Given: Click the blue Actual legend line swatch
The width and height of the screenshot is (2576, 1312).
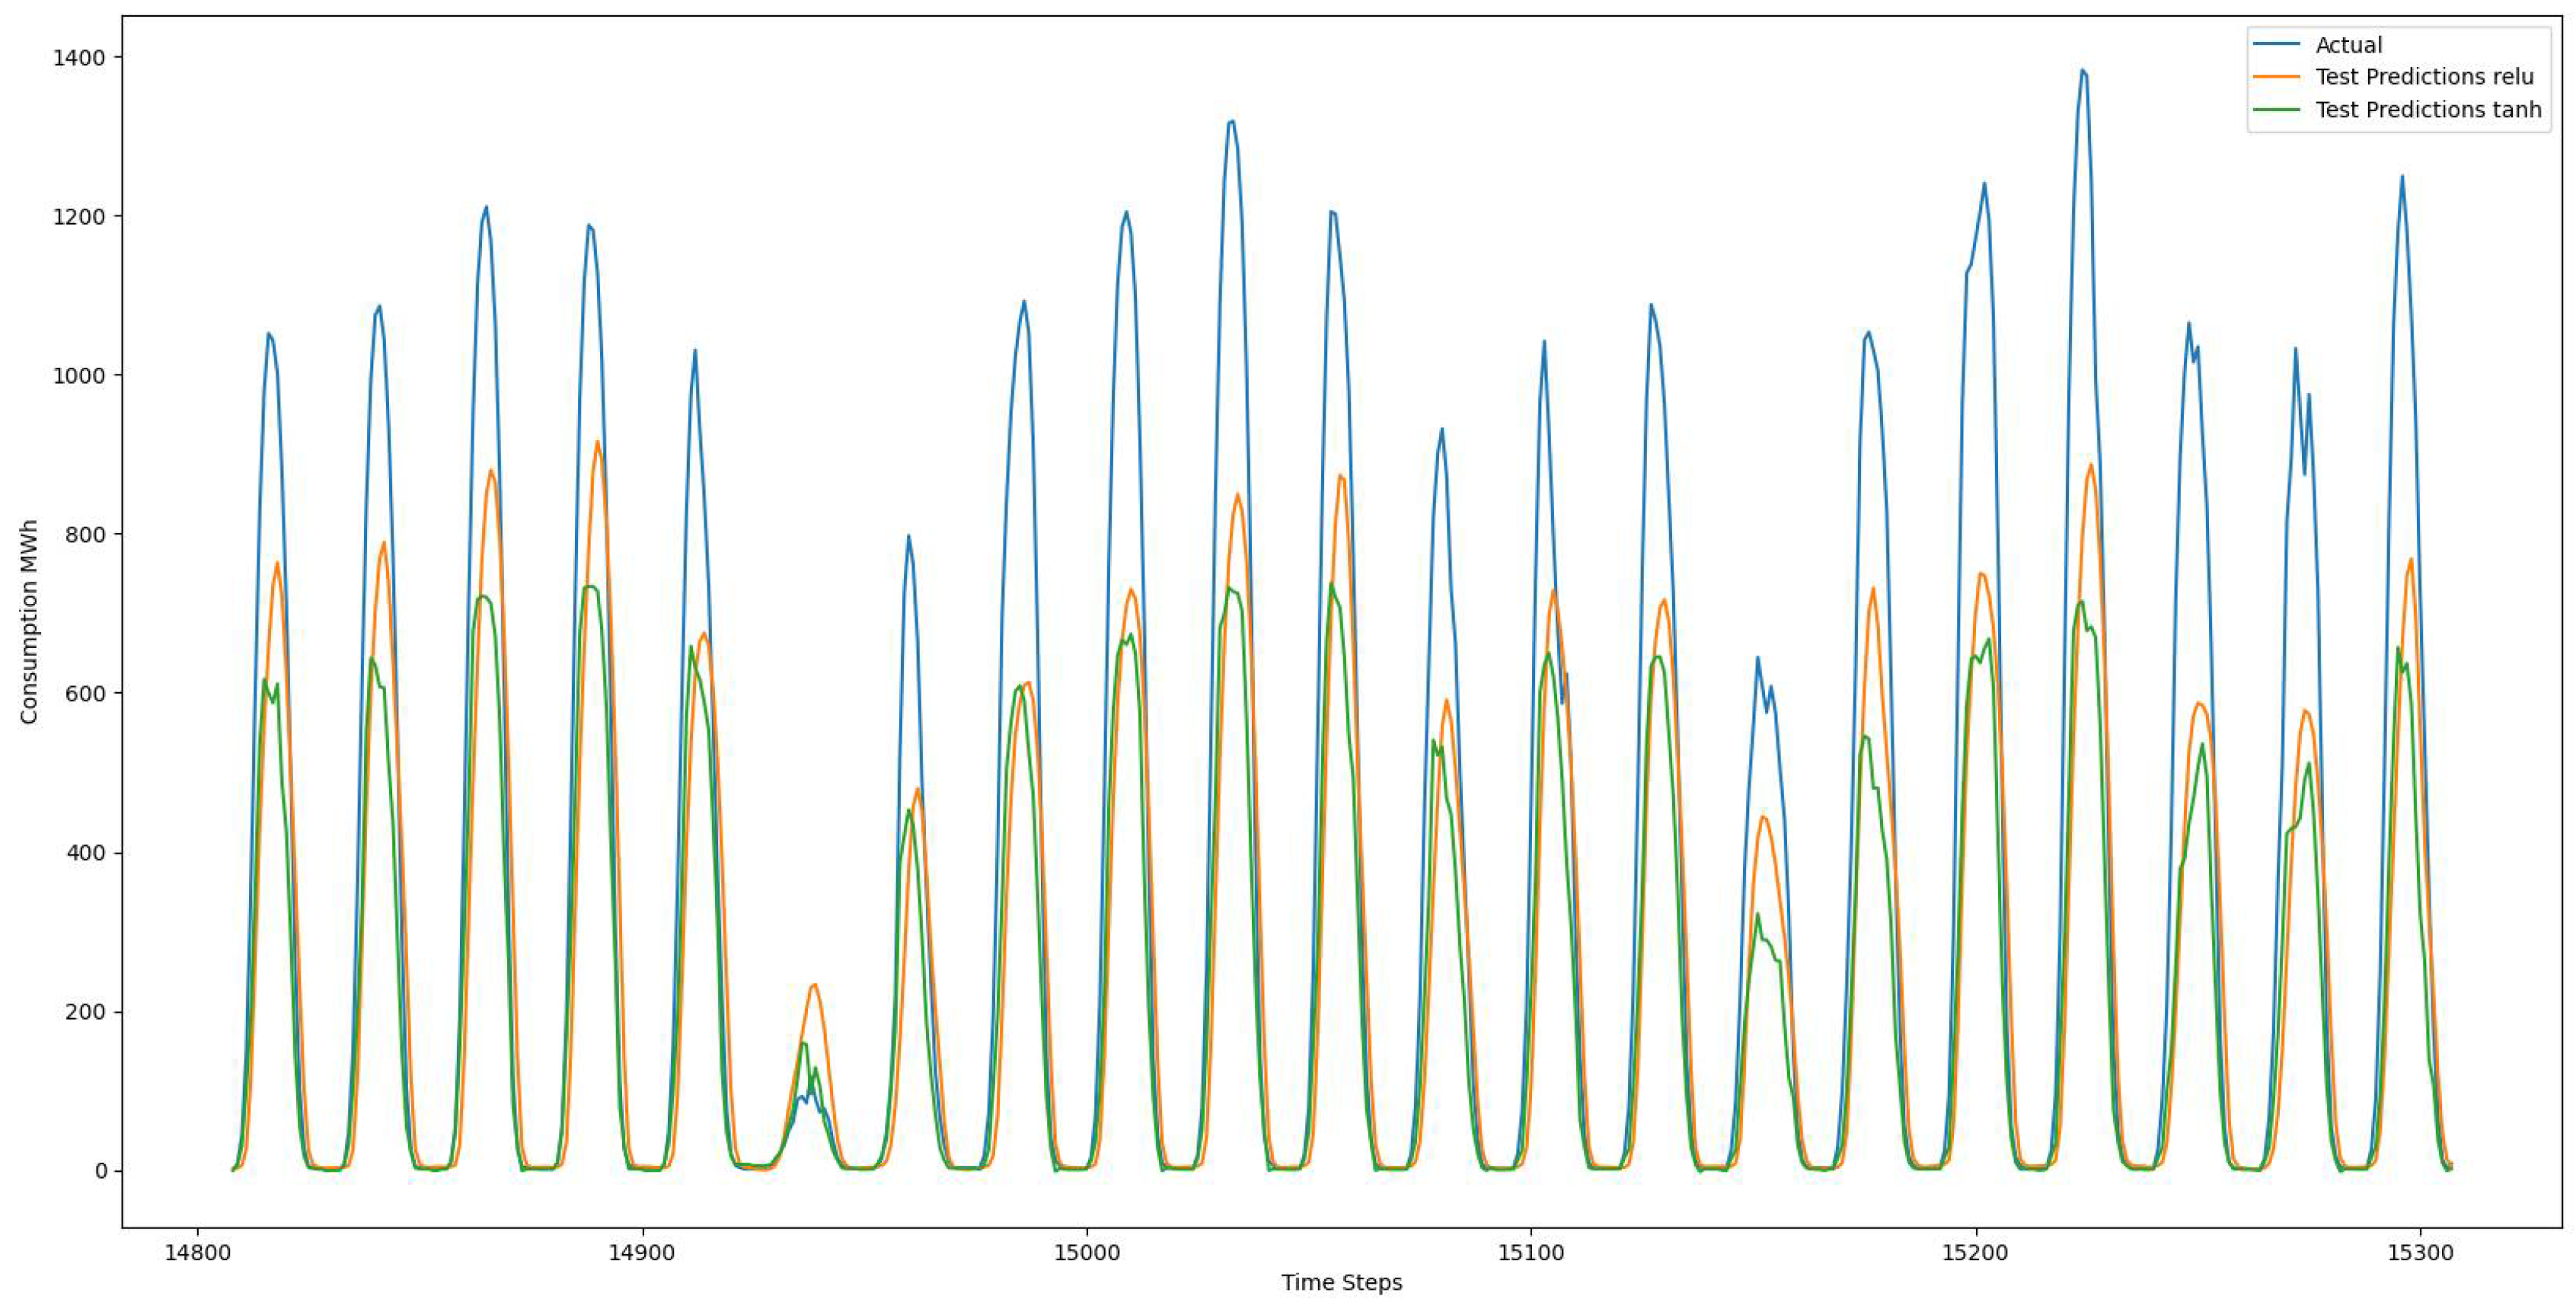Looking at the screenshot, I should click(x=2278, y=45).
